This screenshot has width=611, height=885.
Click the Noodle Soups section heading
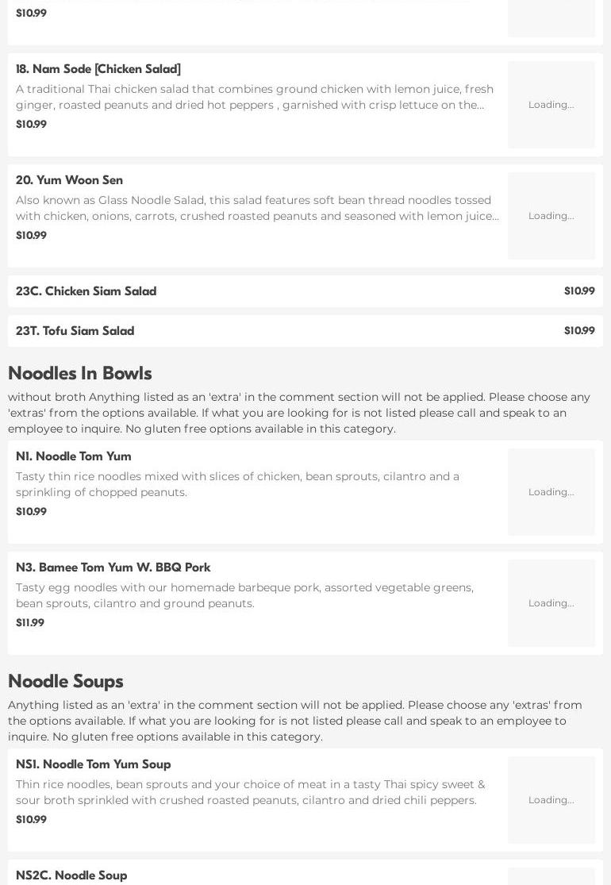tap(65, 681)
